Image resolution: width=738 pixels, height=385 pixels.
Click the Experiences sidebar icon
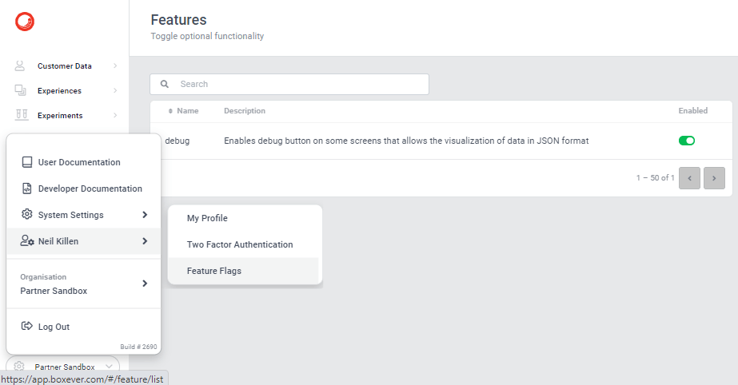21,91
